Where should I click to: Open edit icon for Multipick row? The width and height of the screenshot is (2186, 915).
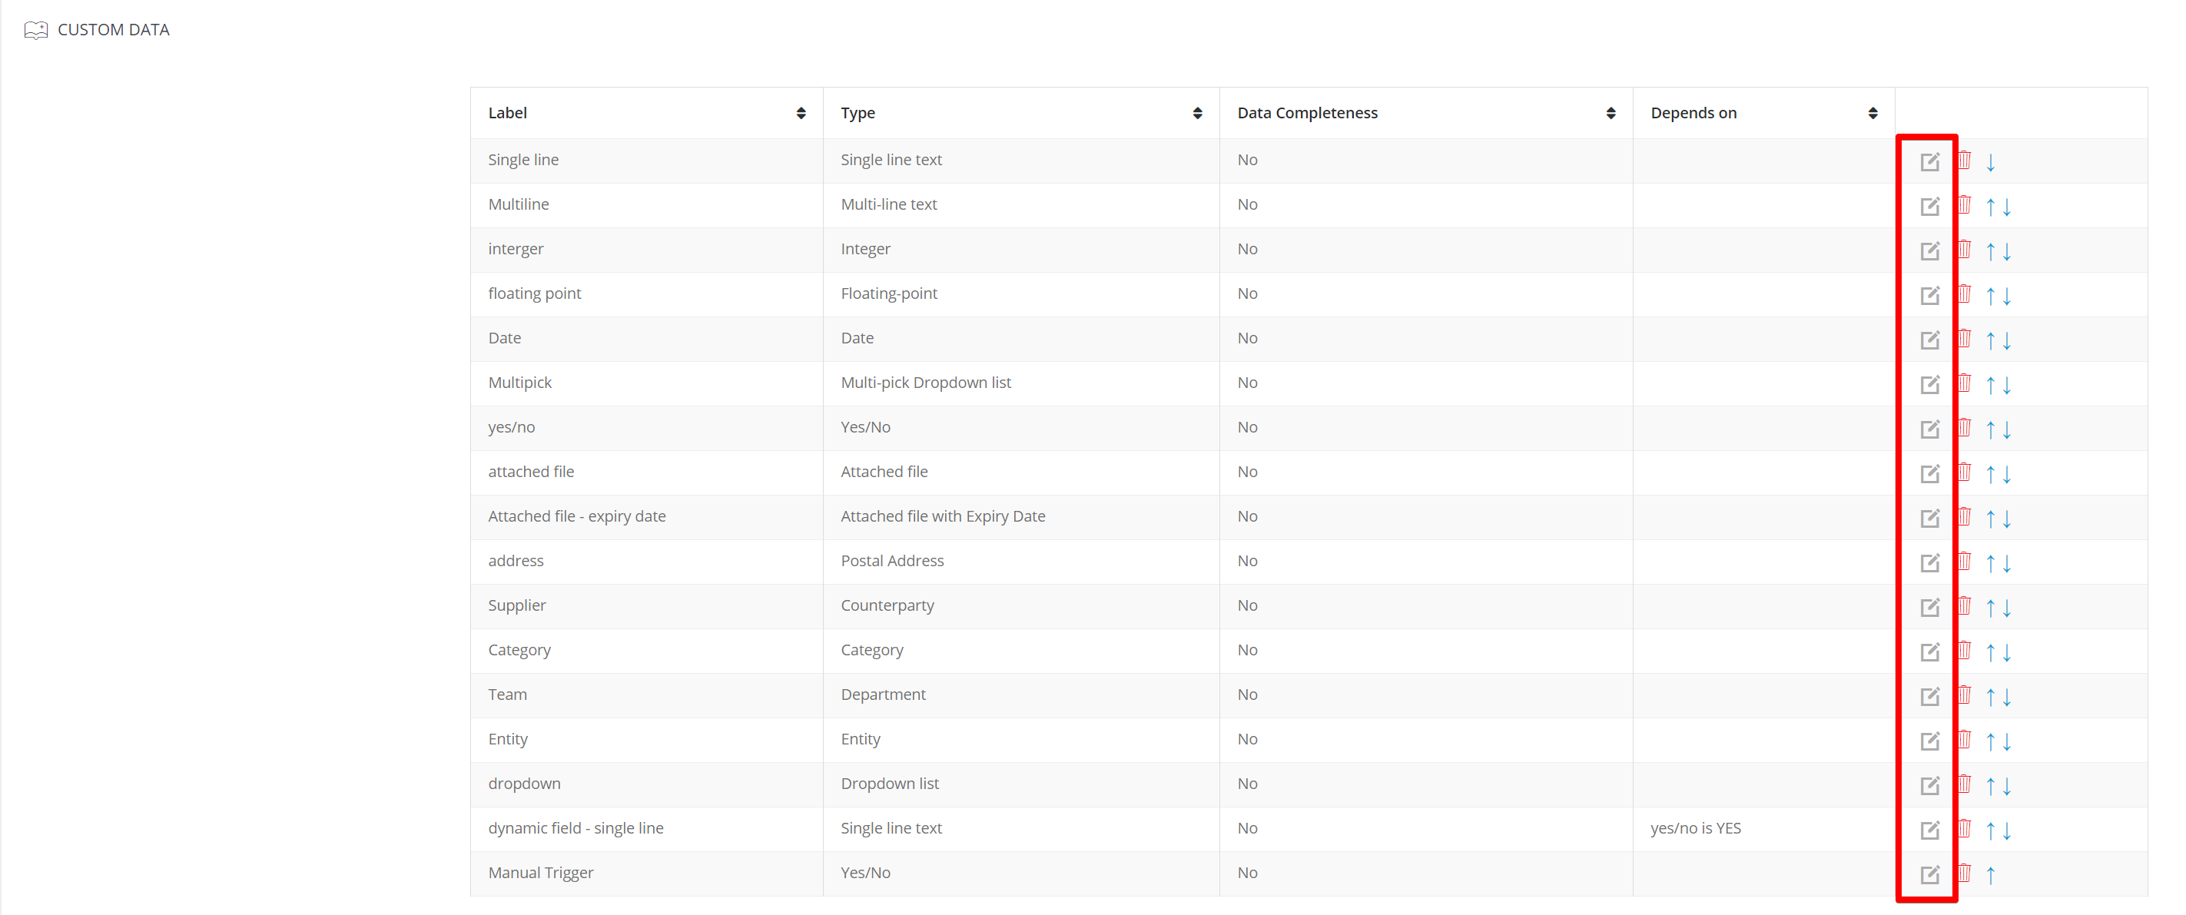(x=1929, y=384)
